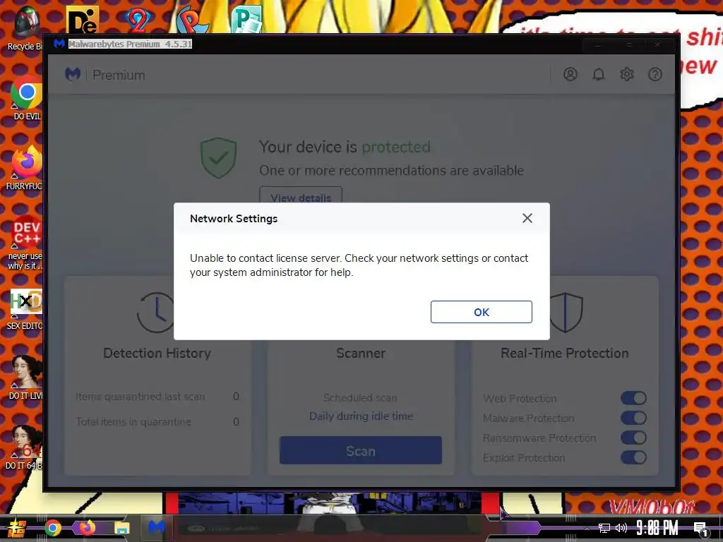Click the Malwarebytes logo beside Premium
723x542 pixels.
(x=73, y=74)
